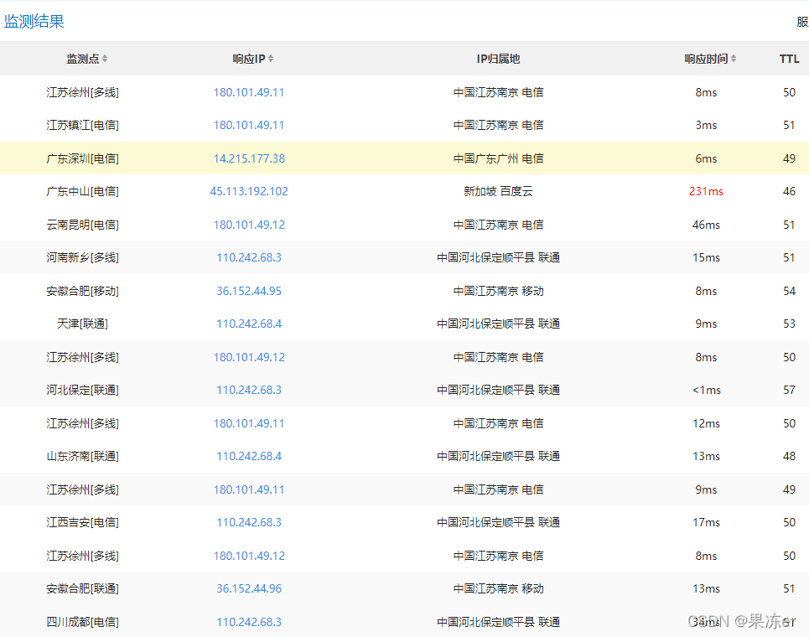Click the 46ms response time value
809x637 pixels.
pos(706,225)
